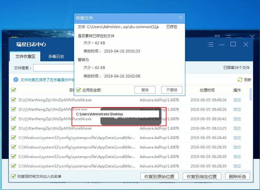
Task: Click the 操作 column header
Action: (237, 90)
